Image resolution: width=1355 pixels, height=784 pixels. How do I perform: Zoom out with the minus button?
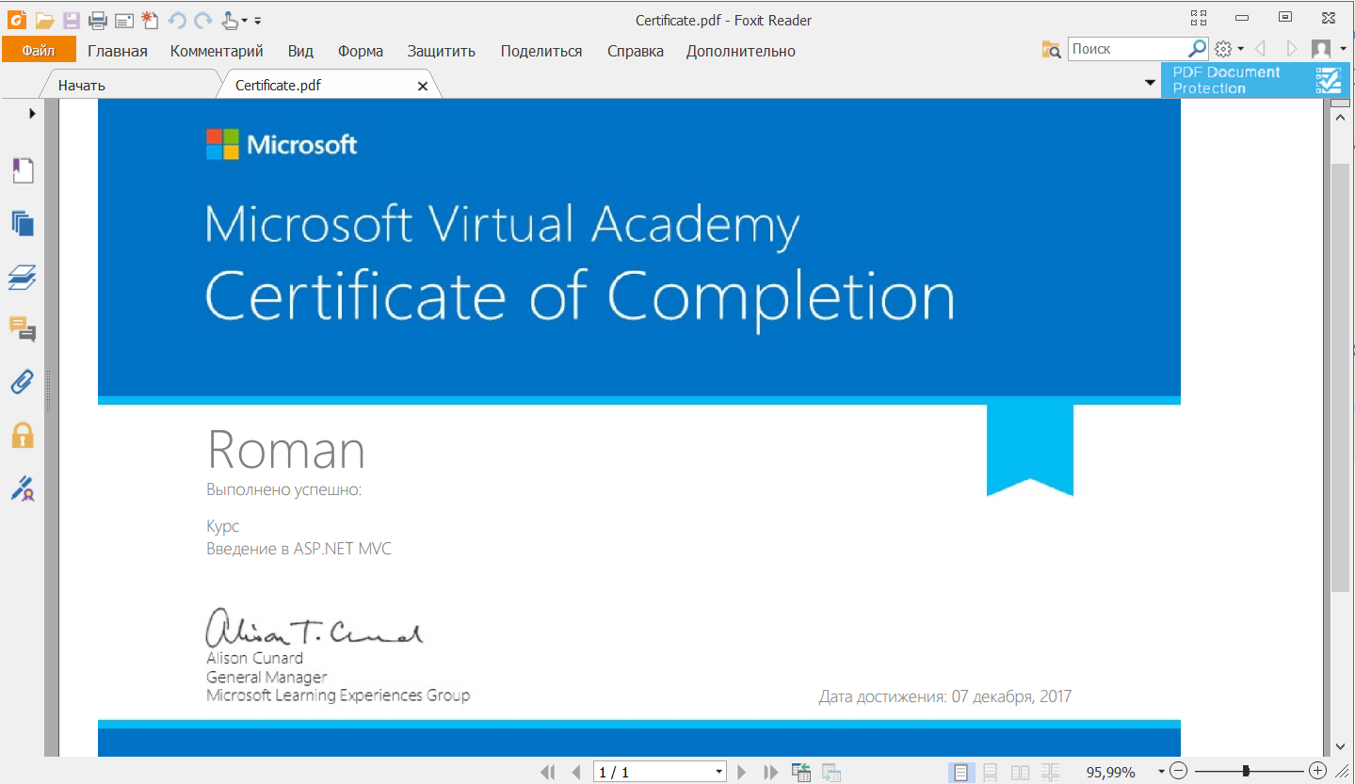coord(1179,772)
